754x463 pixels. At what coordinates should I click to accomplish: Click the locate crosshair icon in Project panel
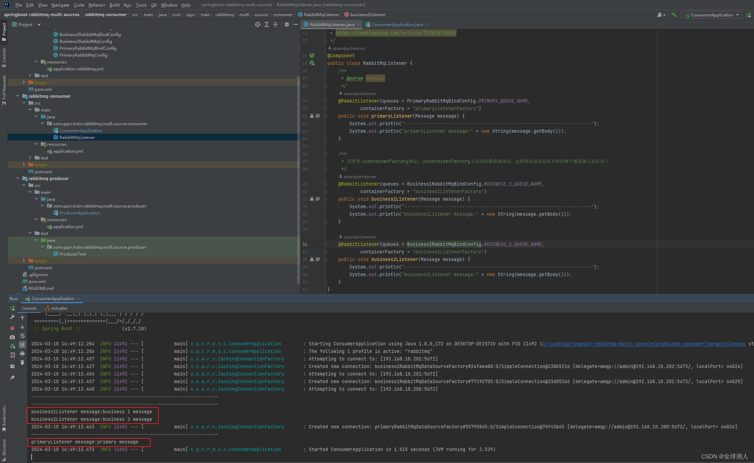point(258,24)
